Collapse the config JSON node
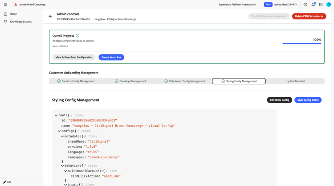Screen dimensions: 334x186 [59, 131]
